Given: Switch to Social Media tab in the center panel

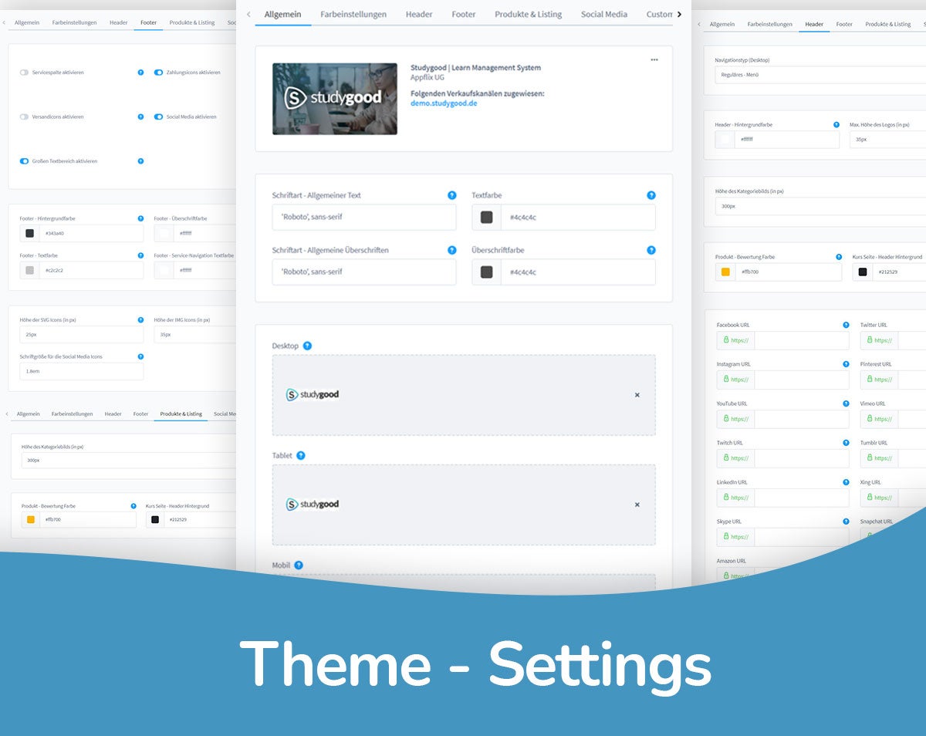Looking at the screenshot, I should 604,14.
